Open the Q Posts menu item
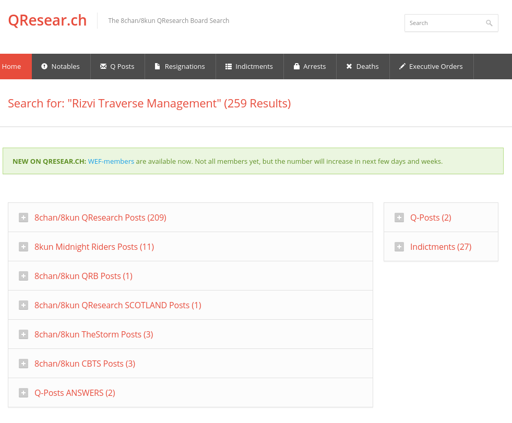This screenshot has width=512, height=423. 117,66
